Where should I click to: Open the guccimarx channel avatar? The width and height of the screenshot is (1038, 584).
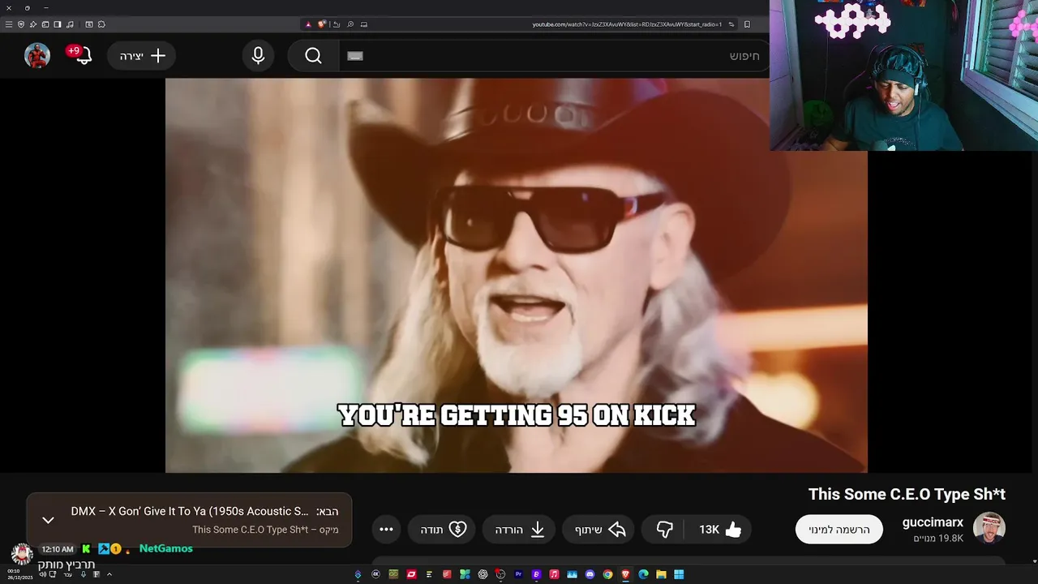tap(989, 529)
